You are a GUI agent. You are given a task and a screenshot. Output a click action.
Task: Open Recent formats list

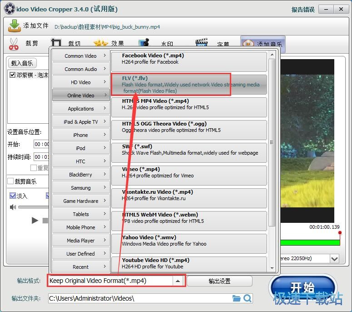[81, 267]
